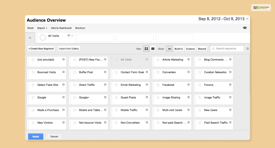The width and height of the screenshot is (275, 148).
Task: Select the Curation Networks segment name
Action: click(x=215, y=72)
